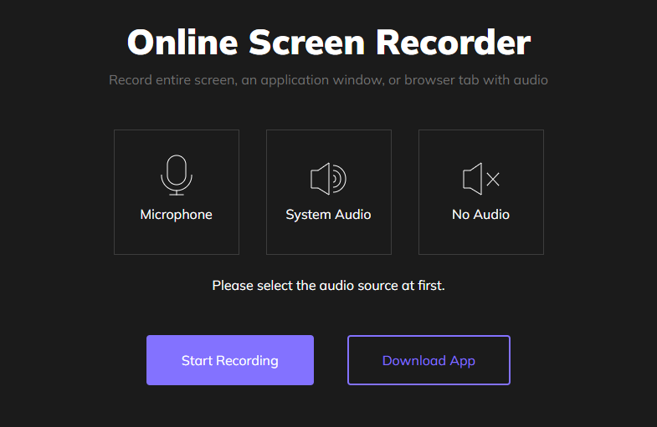Click the "Microphone" text label

tap(177, 215)
